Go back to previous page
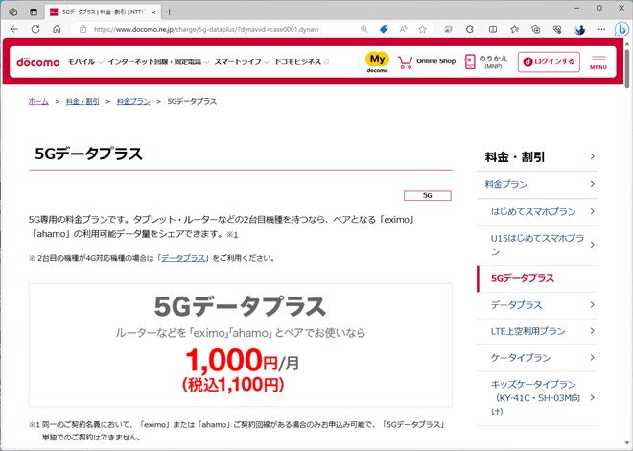633x451 pixels. tap(14, 29)
